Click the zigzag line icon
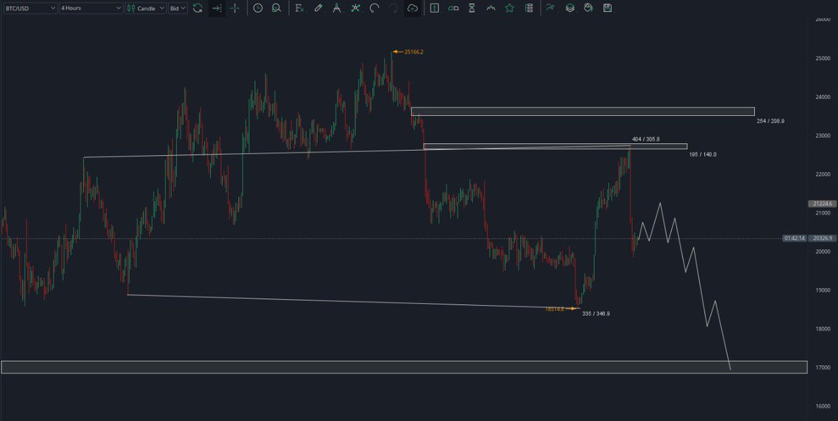The width and height of the screenshot is (838, 421). click(x=491, y=8)
